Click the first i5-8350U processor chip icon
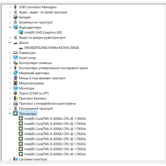Viewport: 166px width, 166px height. click(21, 119)
